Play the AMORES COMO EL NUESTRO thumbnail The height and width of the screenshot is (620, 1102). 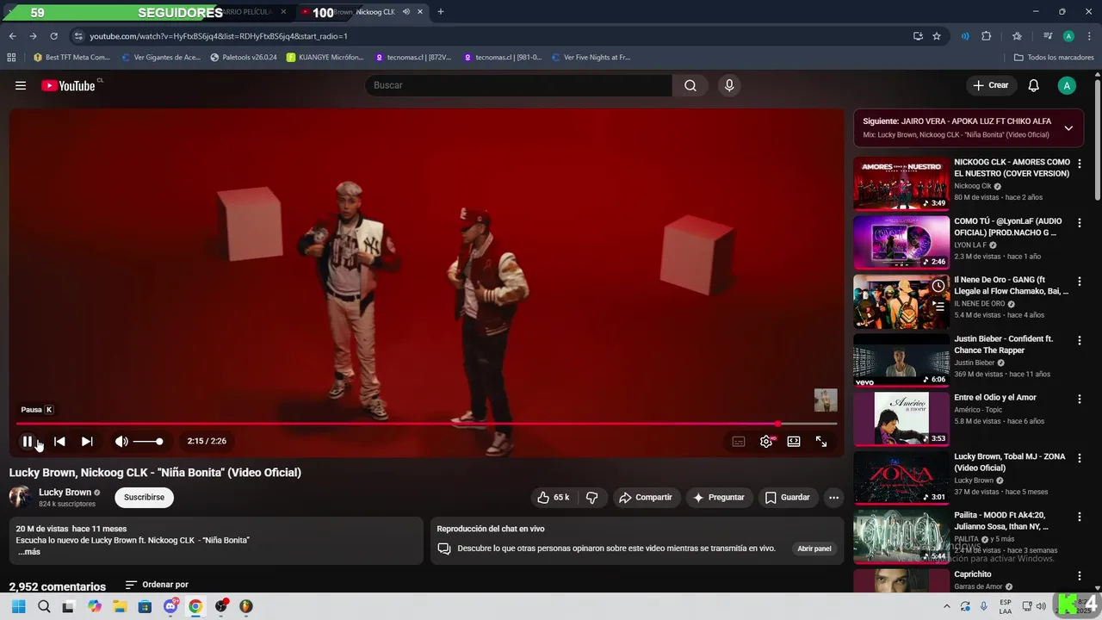pos(901,183)
